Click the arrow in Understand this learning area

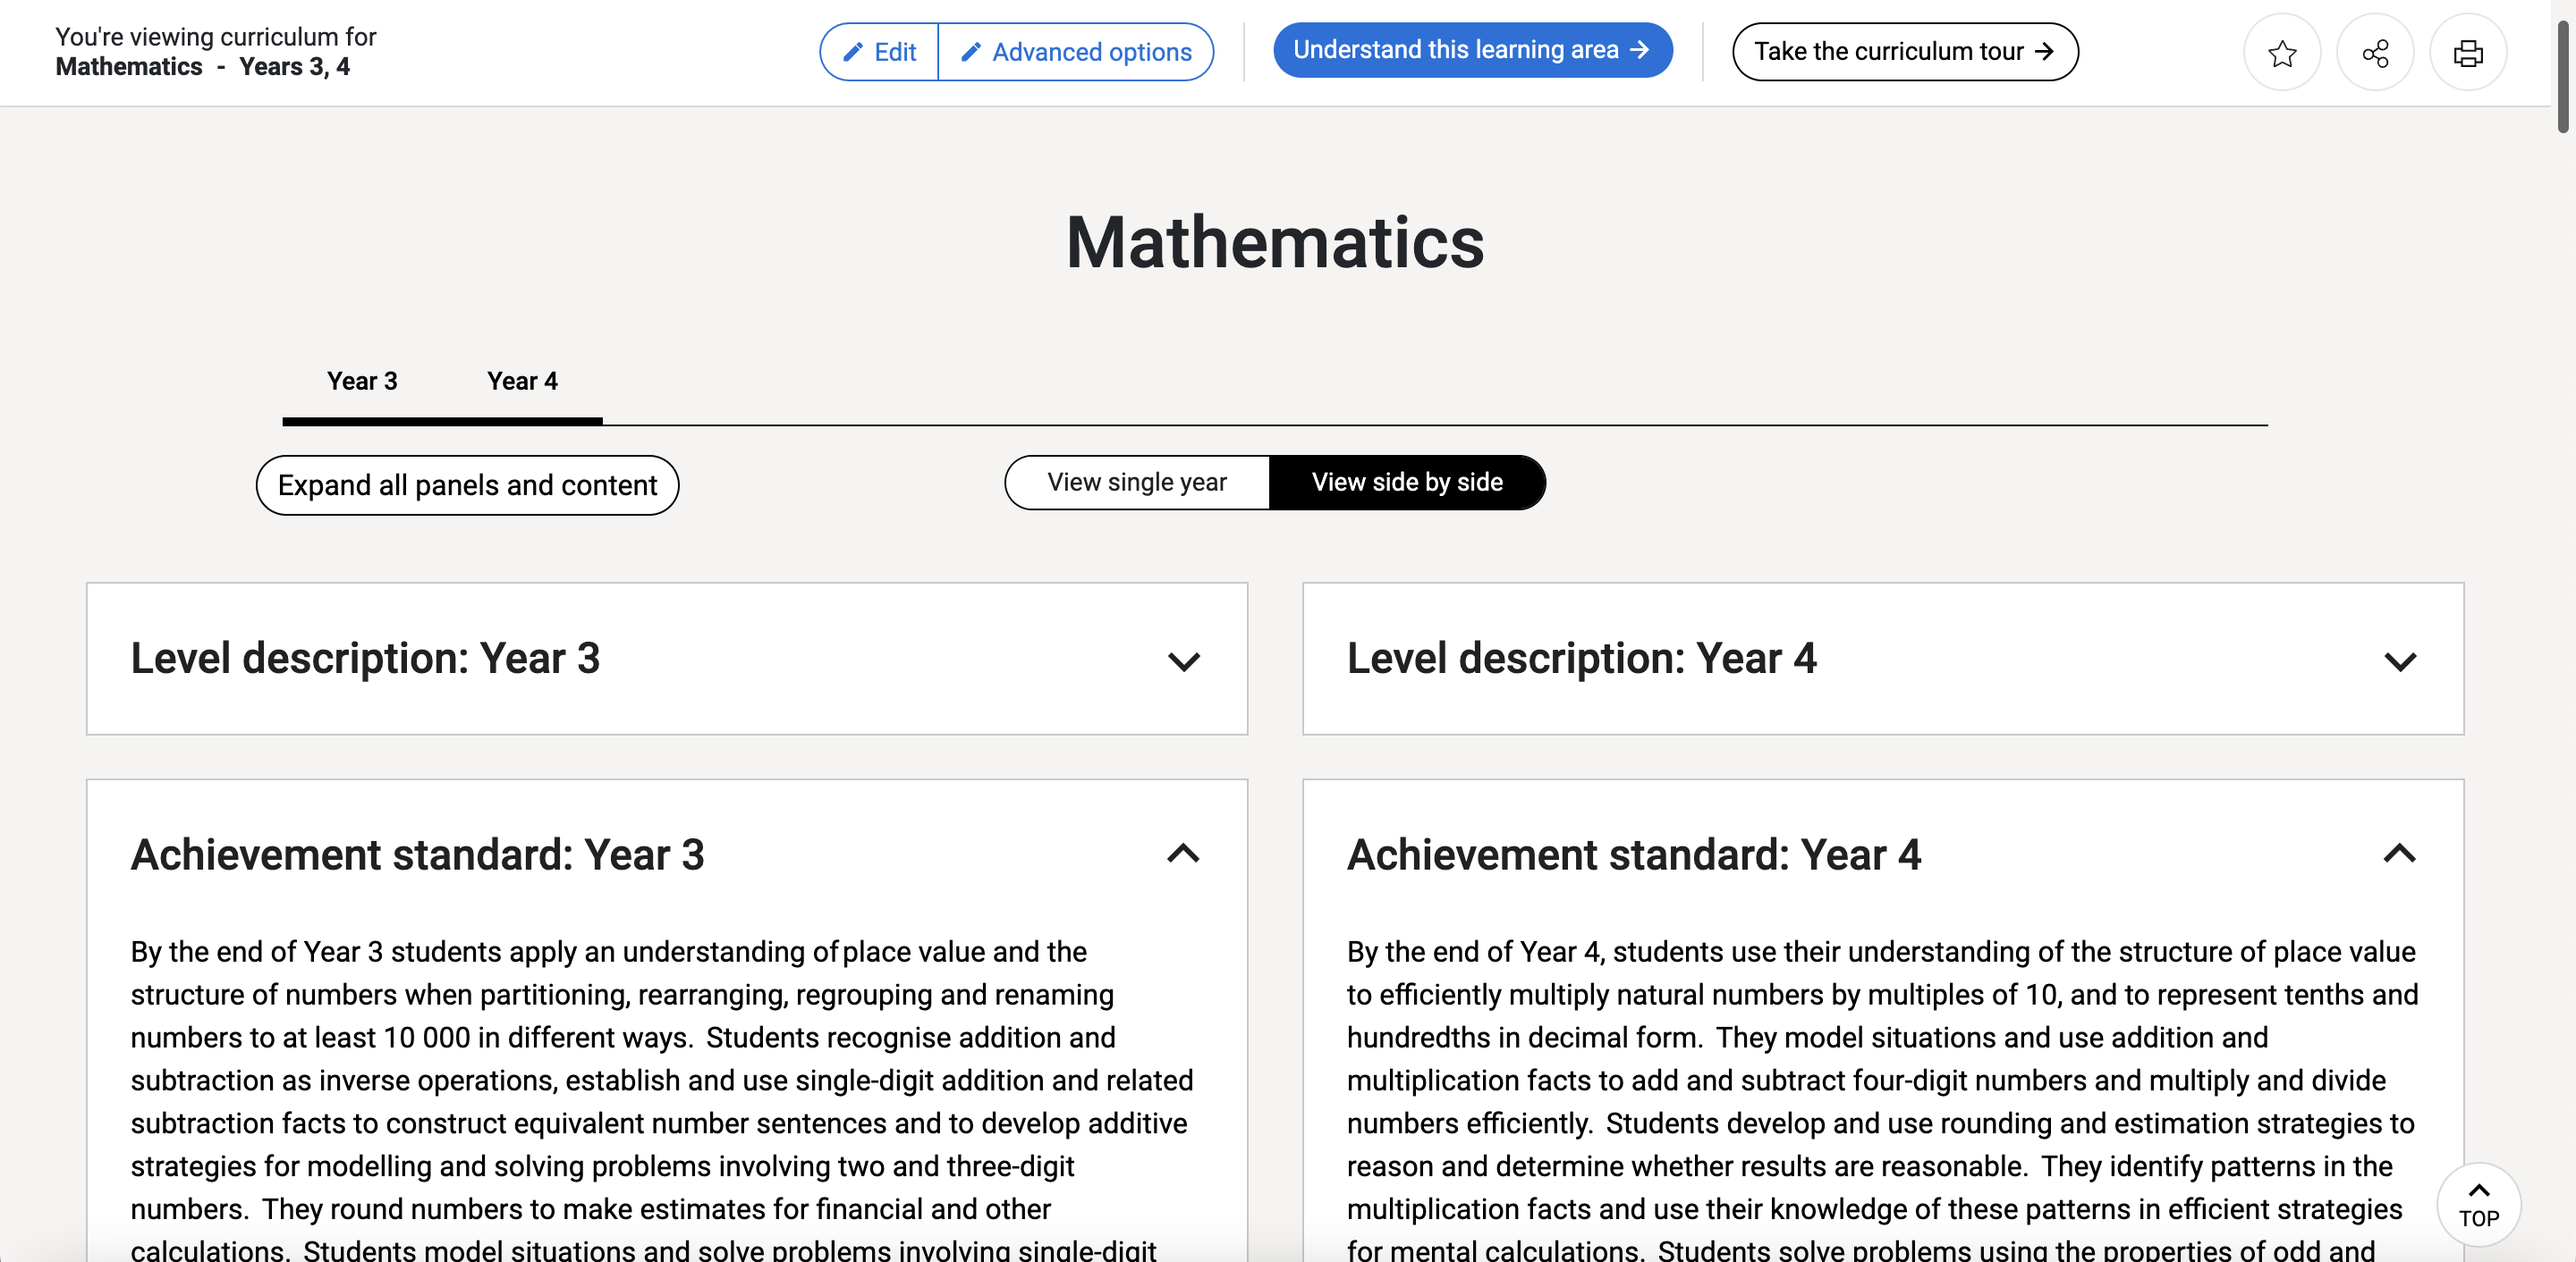coord(1639,49)
